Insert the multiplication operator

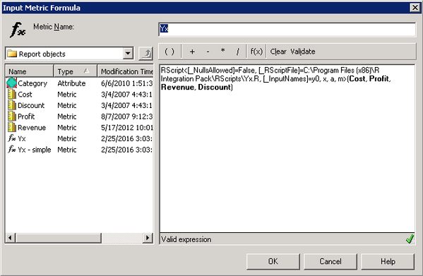point(222,51)
